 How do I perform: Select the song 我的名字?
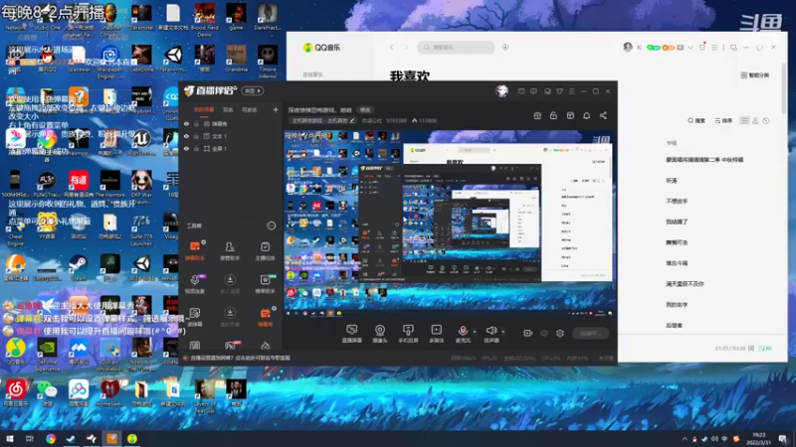[x=677, y=305]
